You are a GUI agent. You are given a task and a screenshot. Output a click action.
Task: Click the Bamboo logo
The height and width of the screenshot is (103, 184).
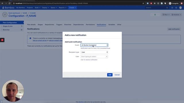point(8,8)
